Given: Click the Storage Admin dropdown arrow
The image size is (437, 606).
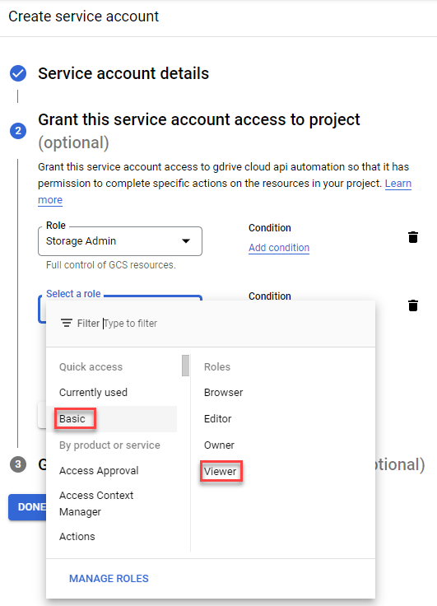Looking at the screenshot, I should (x=186, y=241).
